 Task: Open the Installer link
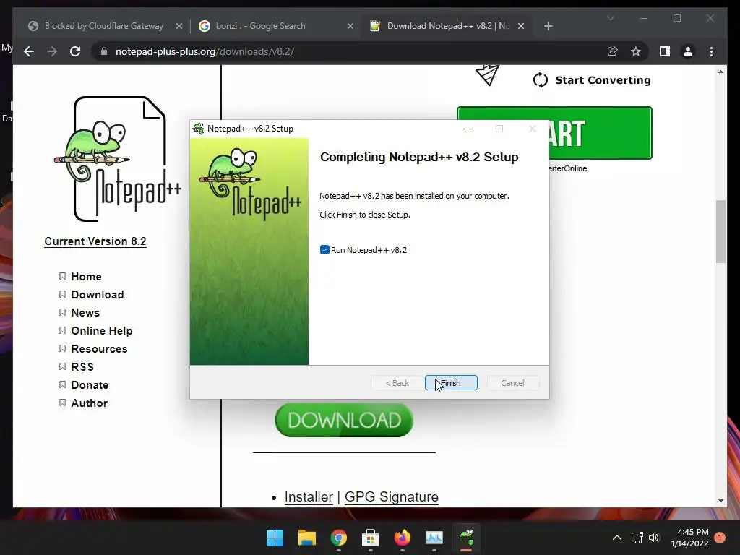309,496
